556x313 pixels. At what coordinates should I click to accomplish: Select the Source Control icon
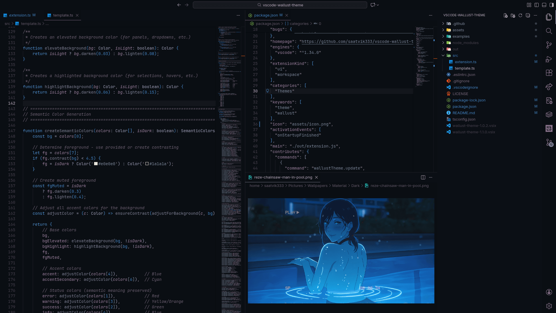pos(549,45)
